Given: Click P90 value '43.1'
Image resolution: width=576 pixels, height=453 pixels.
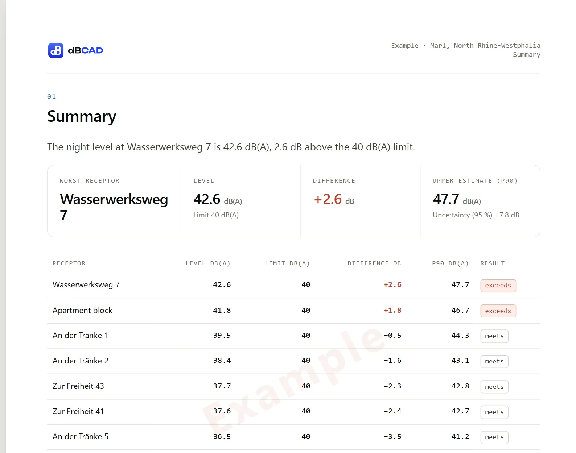Looking at the screenshot, I should click(x=460, y=361).
